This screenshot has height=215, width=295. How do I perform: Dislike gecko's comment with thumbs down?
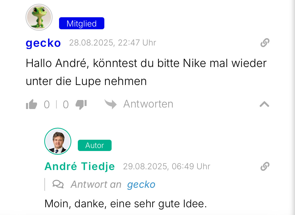tap(81, 104)
